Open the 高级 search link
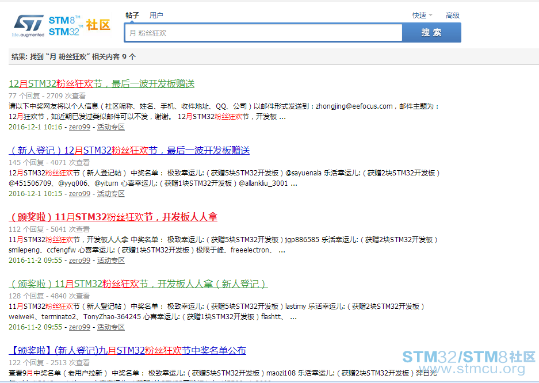This screenshot has width=539, height=383. 452,16
